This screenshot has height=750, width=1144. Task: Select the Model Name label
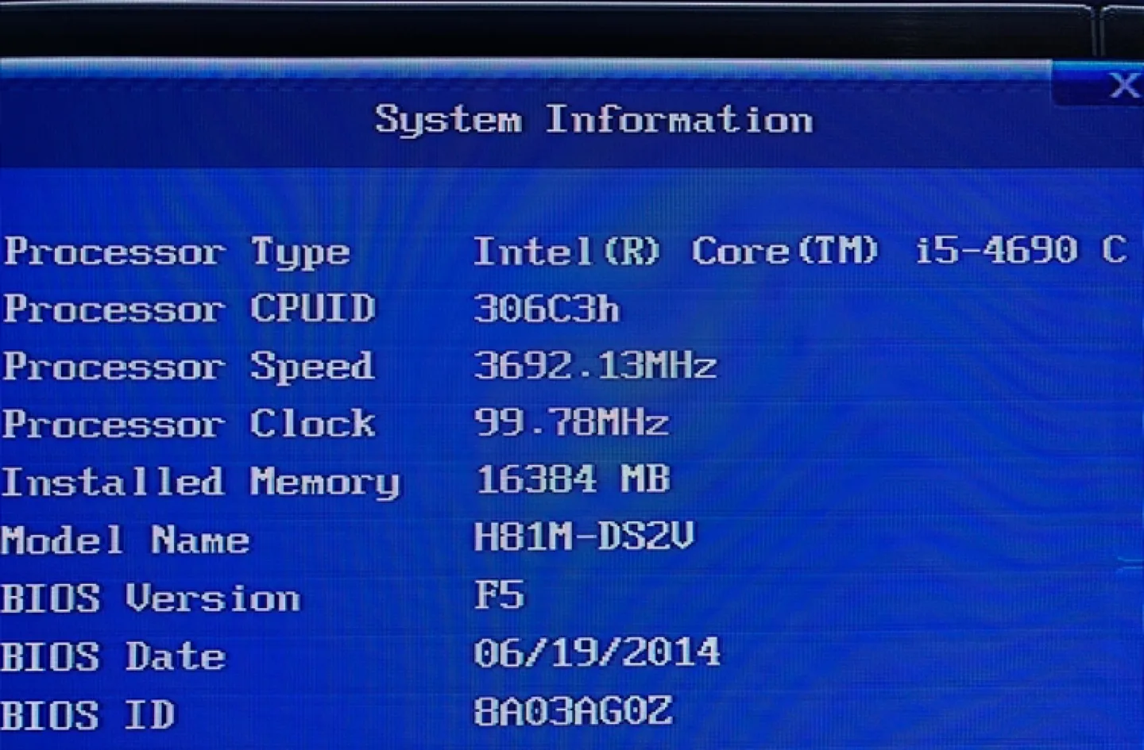pyautogui.click(x=126, y=540)
